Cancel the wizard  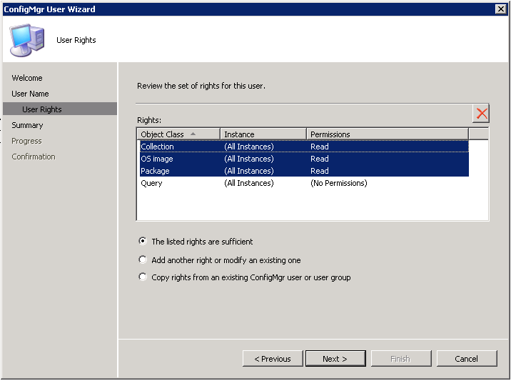[467, 359]
